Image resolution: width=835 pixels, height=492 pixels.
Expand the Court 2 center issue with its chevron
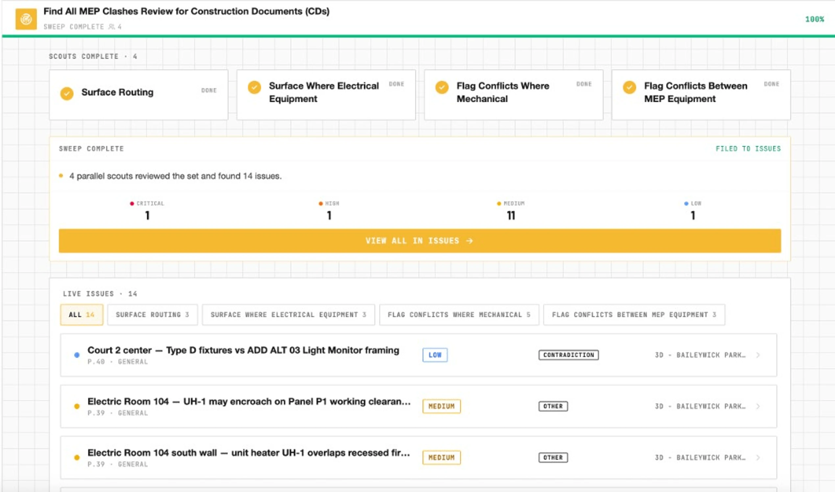pos(758,355)
